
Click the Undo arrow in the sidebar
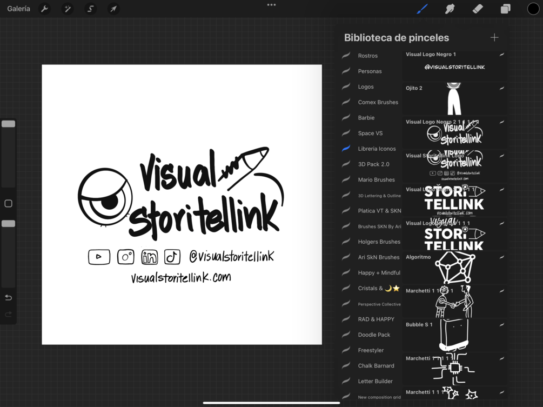coord(8,297)
